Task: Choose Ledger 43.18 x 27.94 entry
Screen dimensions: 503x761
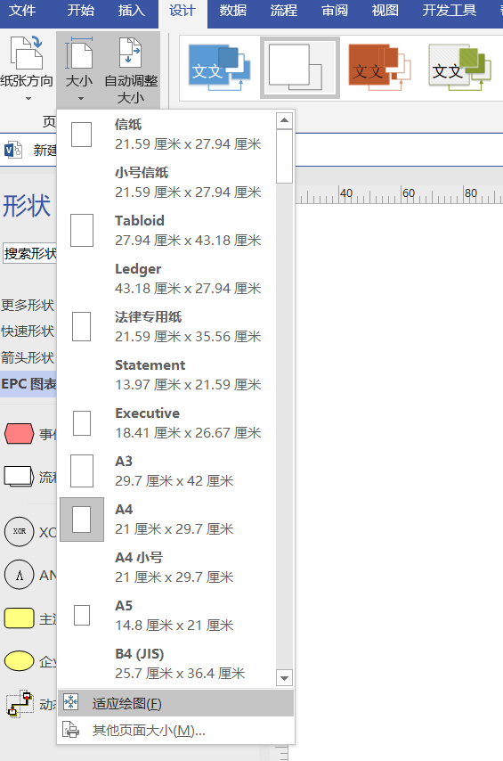Action: point(168,279)
